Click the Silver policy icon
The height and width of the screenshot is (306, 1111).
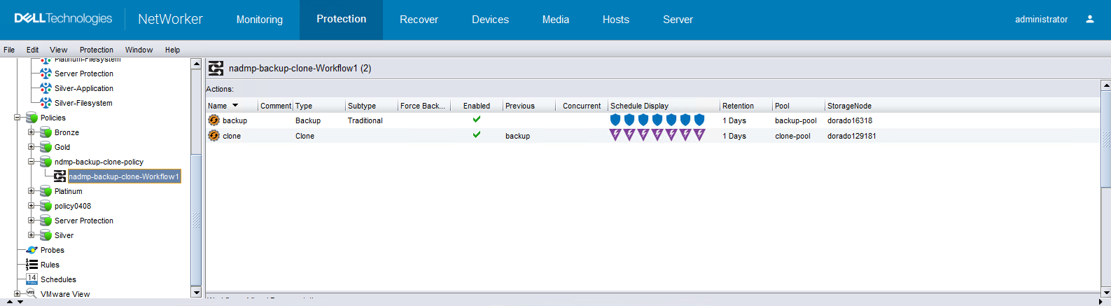coord(46,235)
